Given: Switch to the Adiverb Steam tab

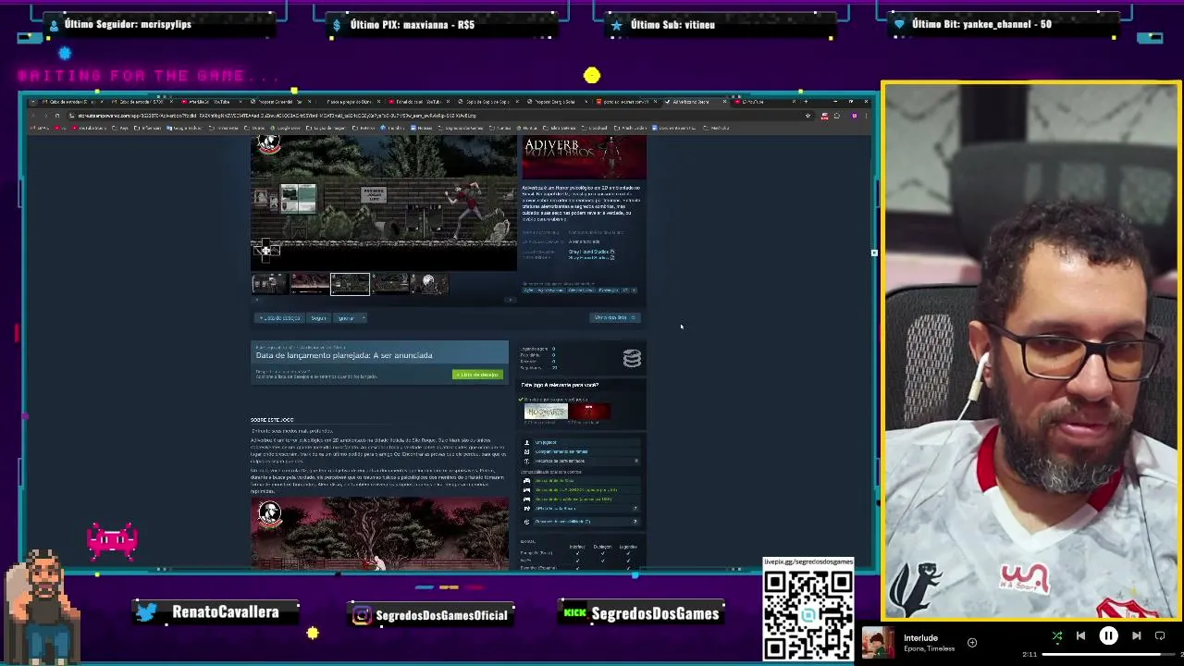Looking at the screenshot, I should (x=694, y=102).
